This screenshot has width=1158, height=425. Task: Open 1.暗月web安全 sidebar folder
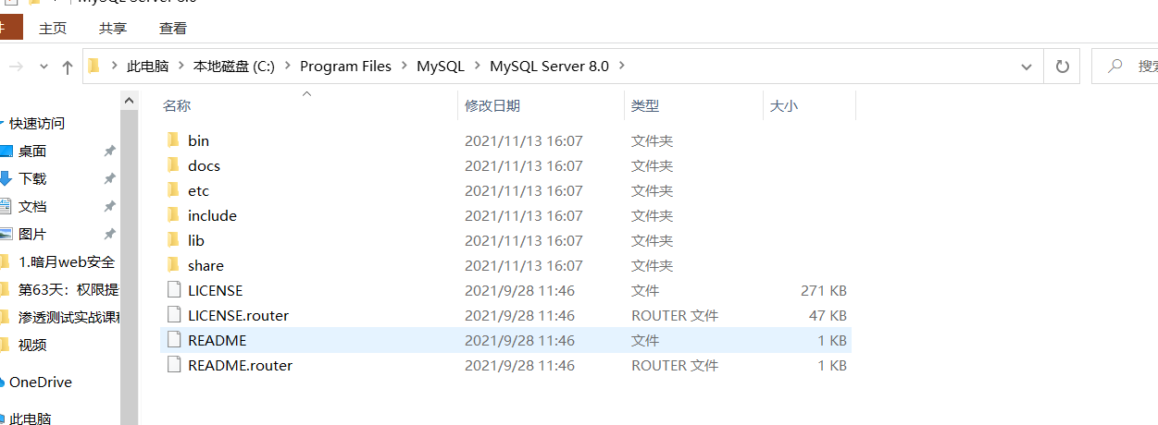67,261
